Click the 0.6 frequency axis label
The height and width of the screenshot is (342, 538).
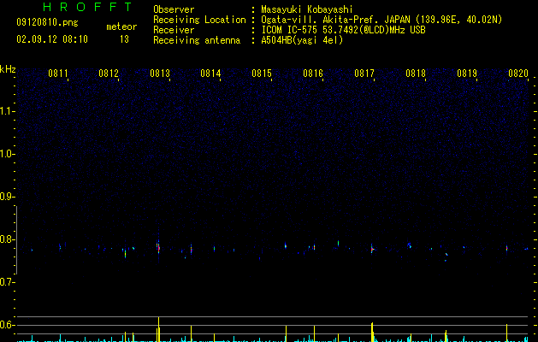[x=7, y=325]
